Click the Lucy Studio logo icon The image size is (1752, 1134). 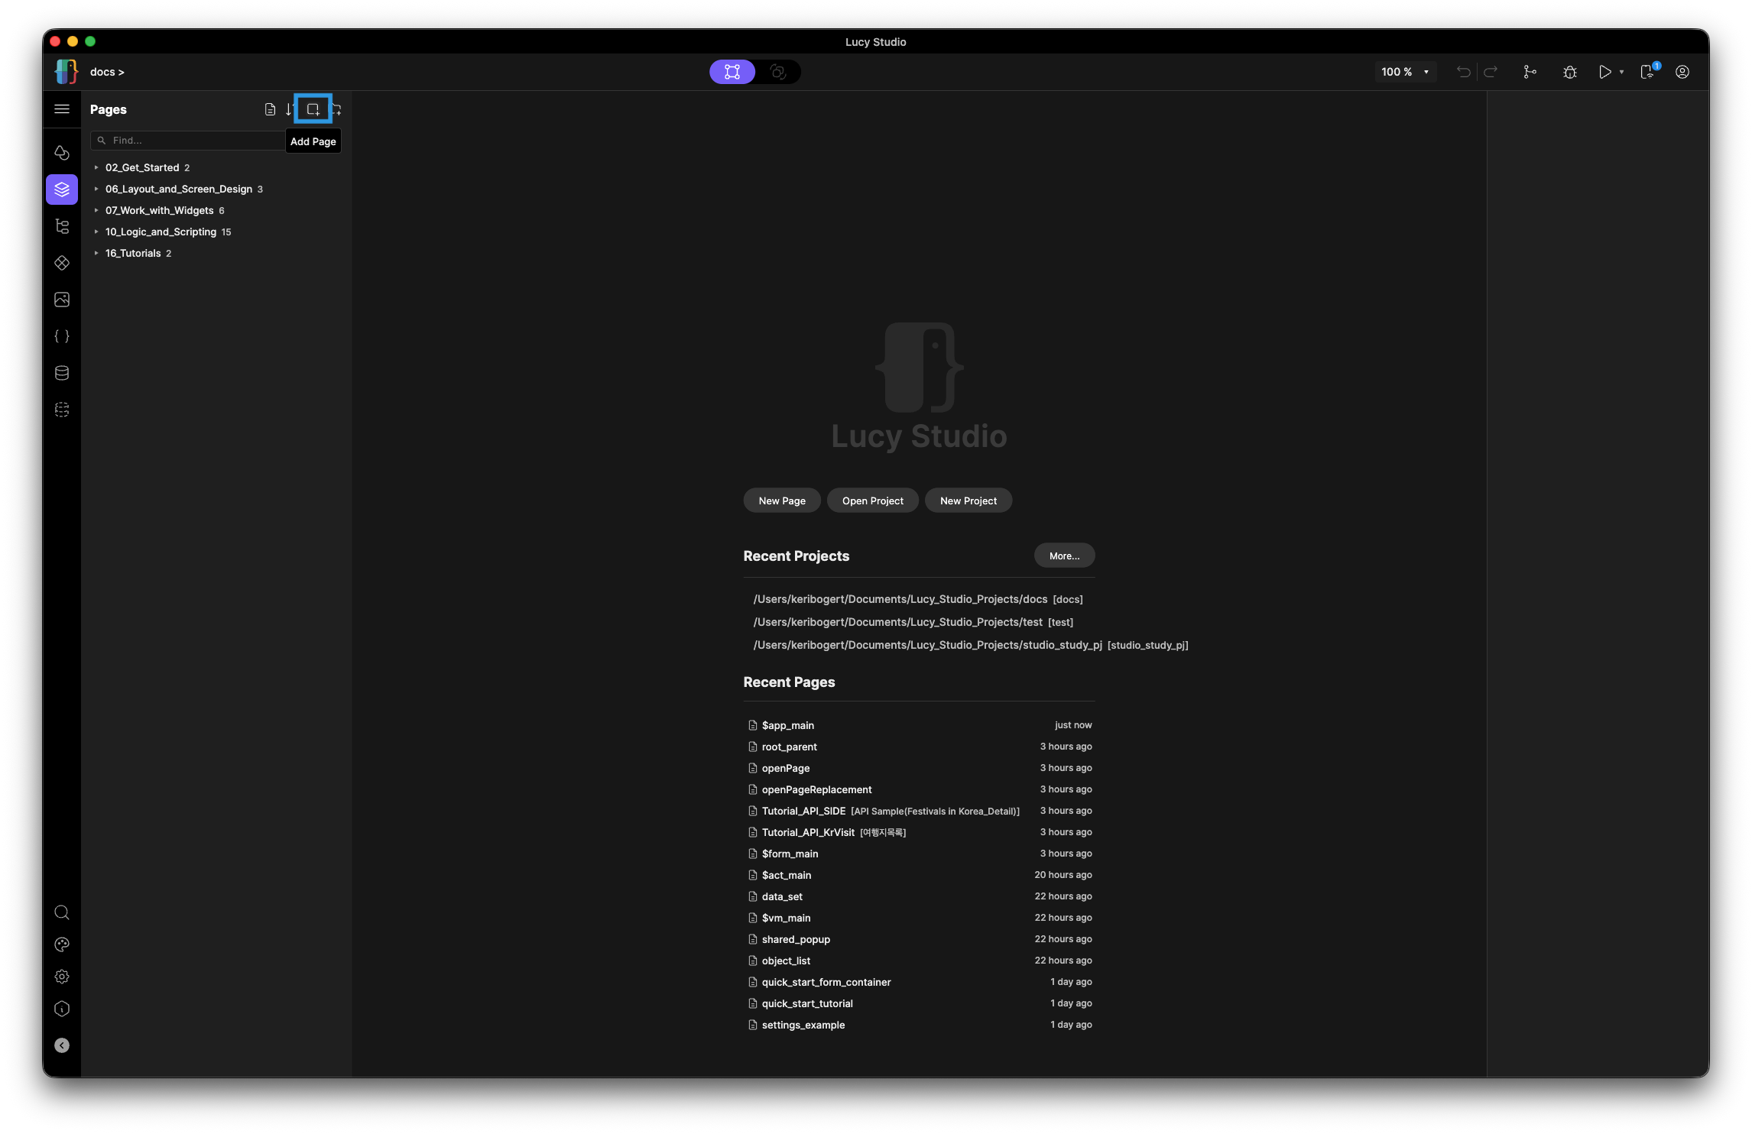pos(67,72)
